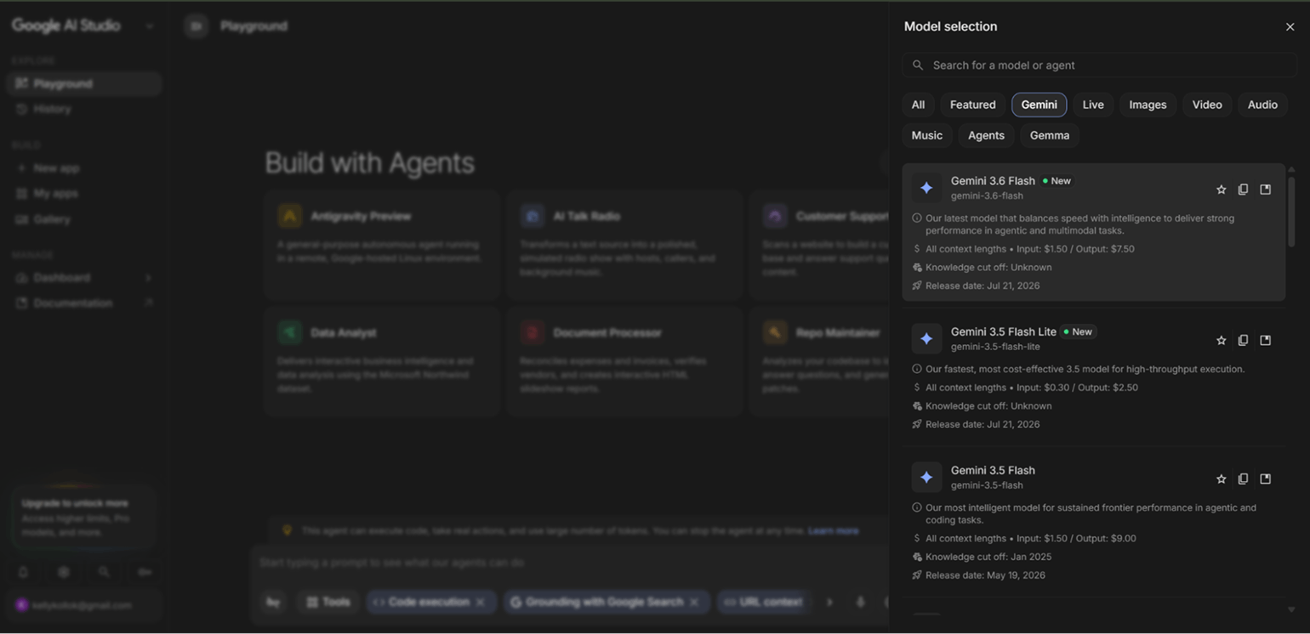Open the Tools button in the prompt bar
1310x634 pixels.
tap(328, 603)
